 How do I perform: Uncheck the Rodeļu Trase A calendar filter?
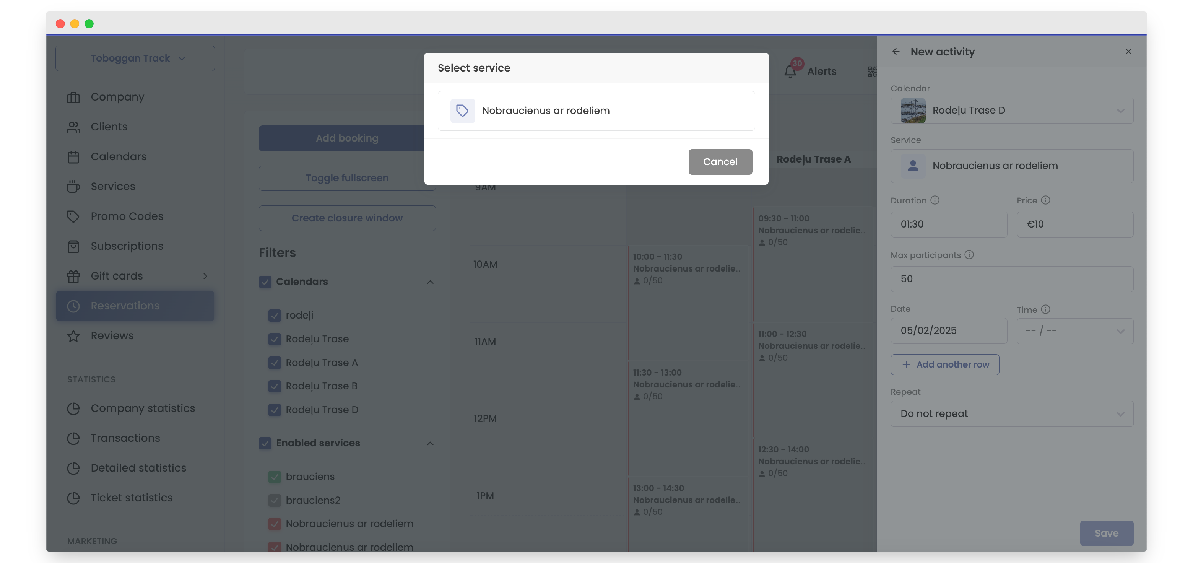coord(275,363)
